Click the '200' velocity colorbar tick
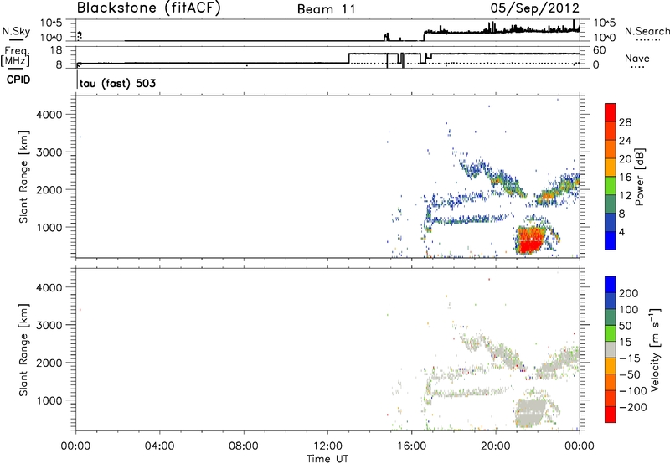Screen dimensions: 670x464 coord(629,293)
